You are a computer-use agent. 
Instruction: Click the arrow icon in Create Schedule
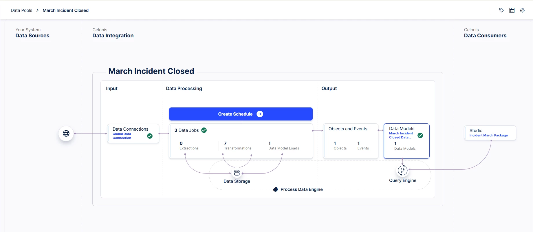pos(260,114)
